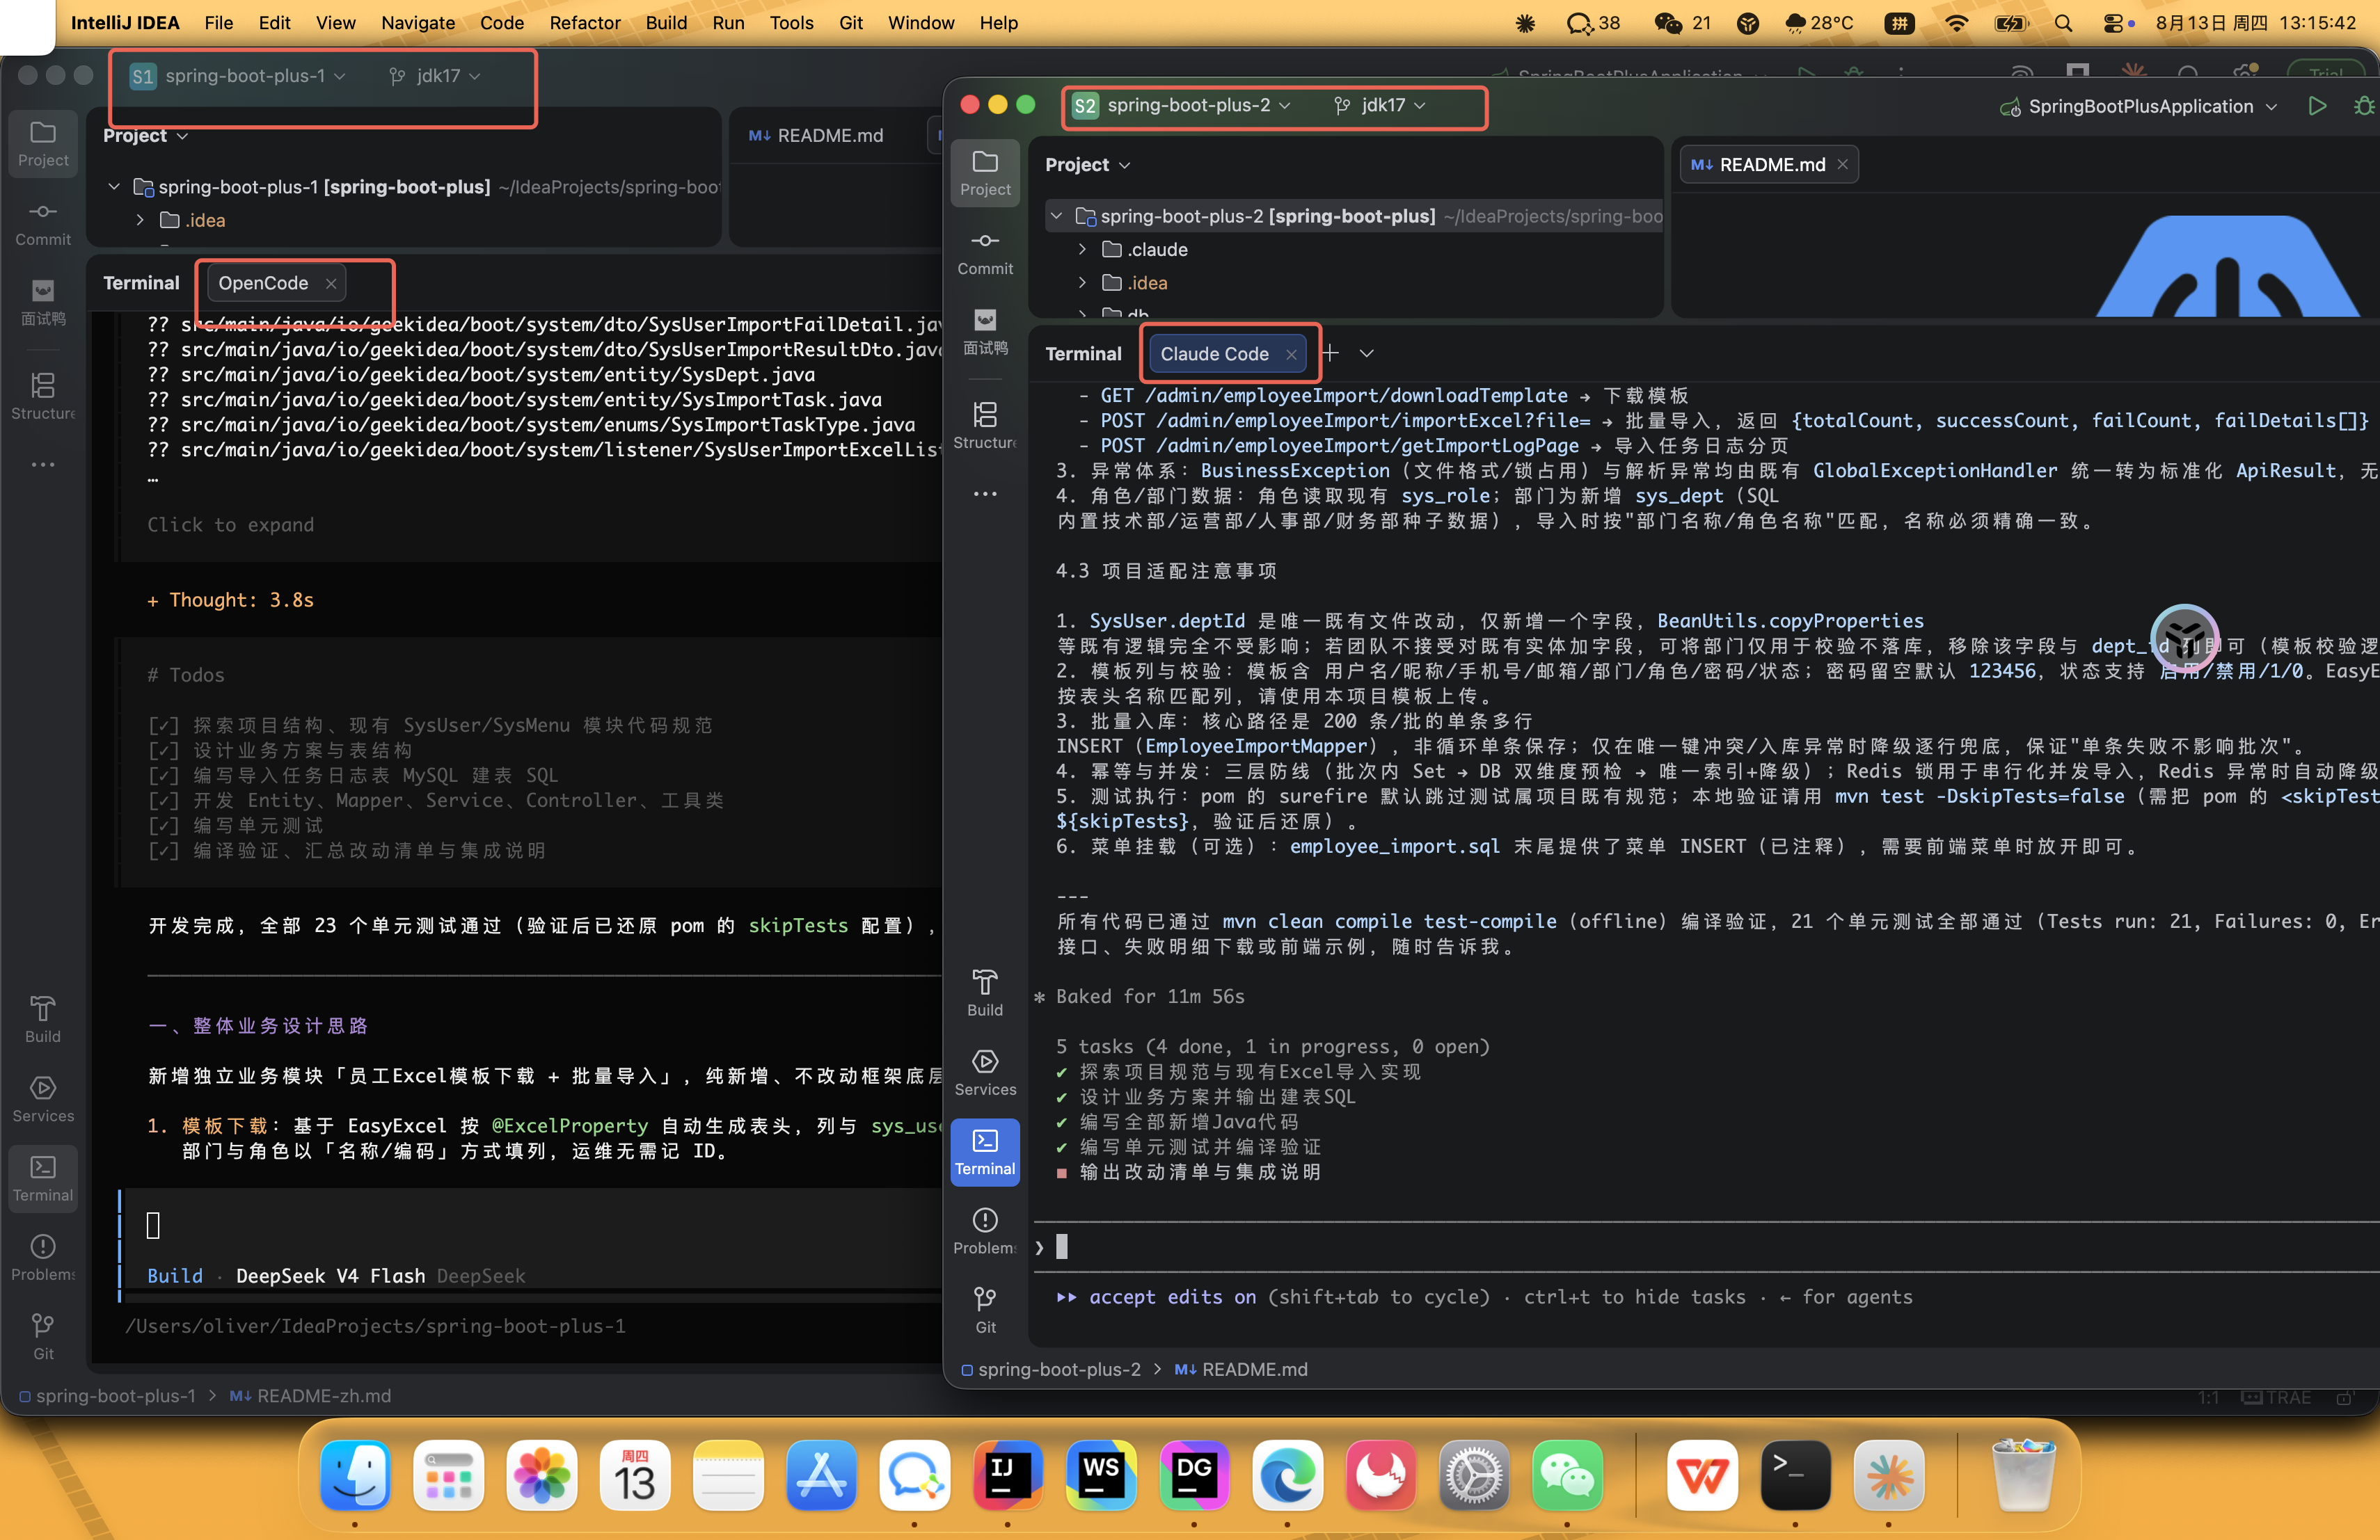Open SpringBootPlusApplication run configuration dropdown
The width and height of the screenshot is (2380, 1540).
(2139, 106)
